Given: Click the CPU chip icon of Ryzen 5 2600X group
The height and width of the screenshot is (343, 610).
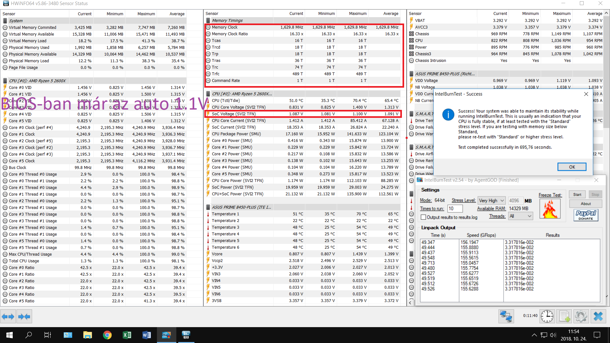Looking at the screenshot, I should pyautogui.click(x=5, y=81).
